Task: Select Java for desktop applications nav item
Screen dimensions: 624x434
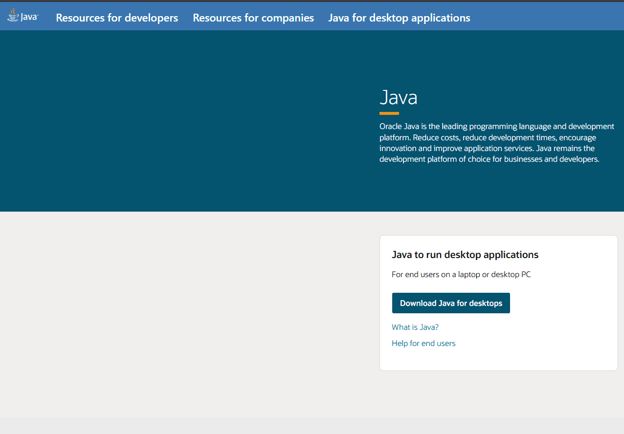Action: pos(399,18)
